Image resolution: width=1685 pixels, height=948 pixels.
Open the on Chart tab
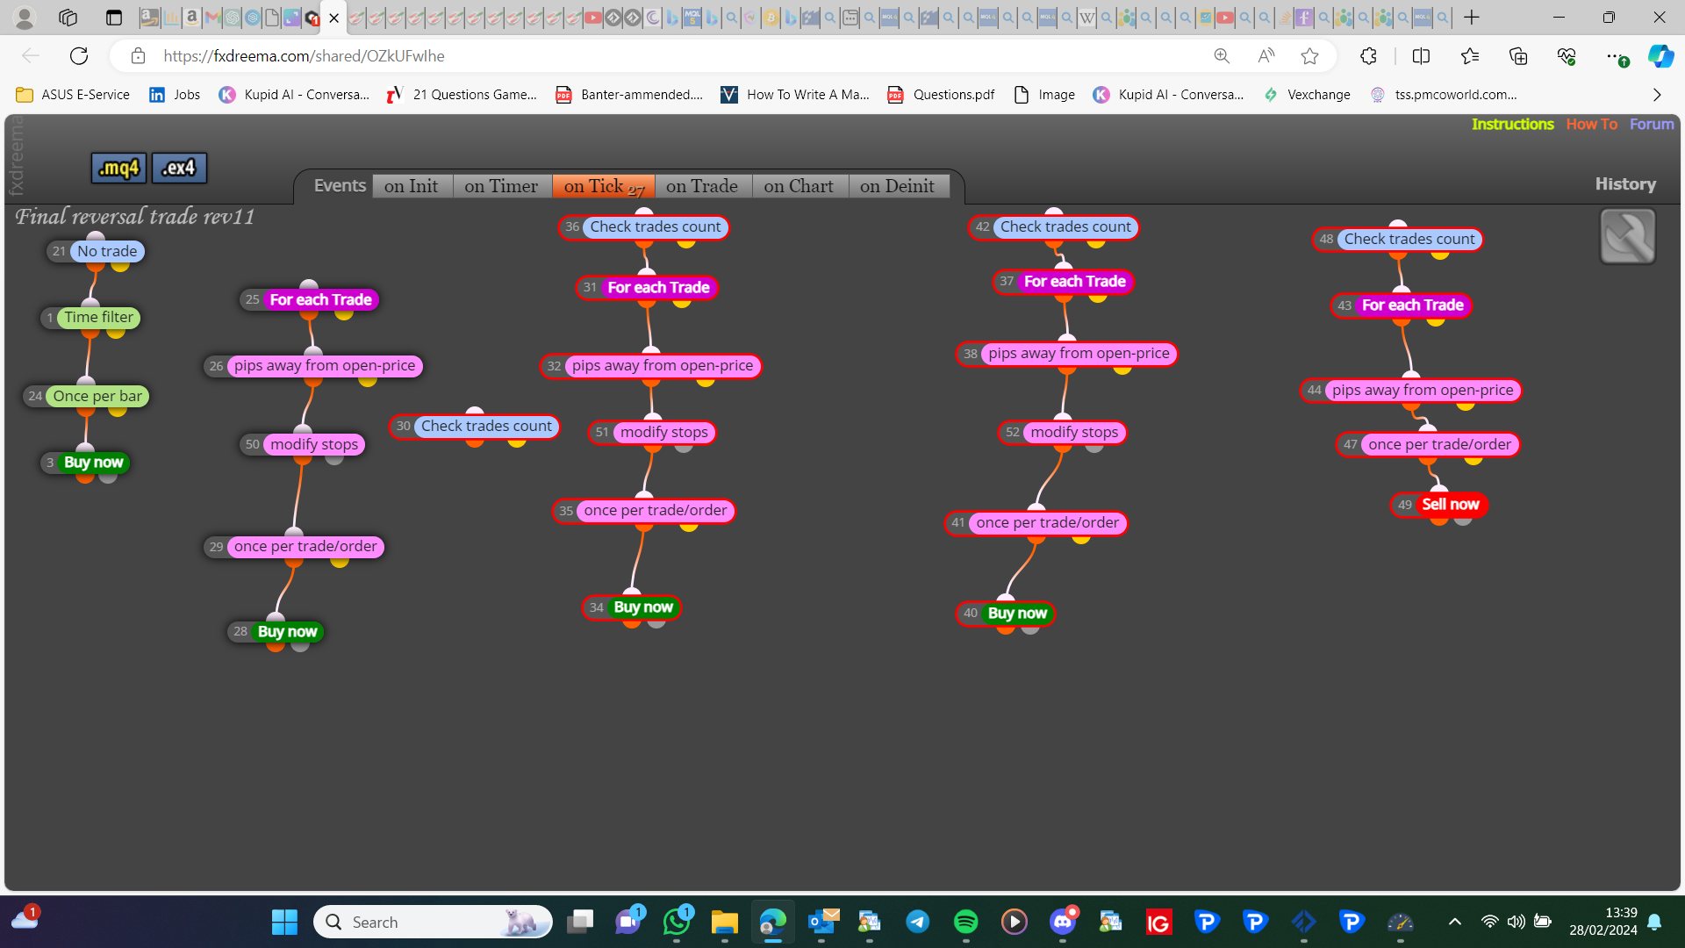click(799, 186)
